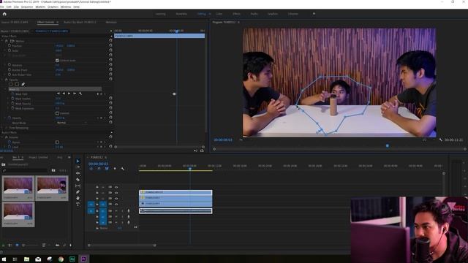Click the Program monitor current timecode

click(x=223, y=140)
